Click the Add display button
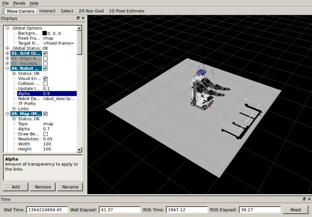 tap(16, 187)
